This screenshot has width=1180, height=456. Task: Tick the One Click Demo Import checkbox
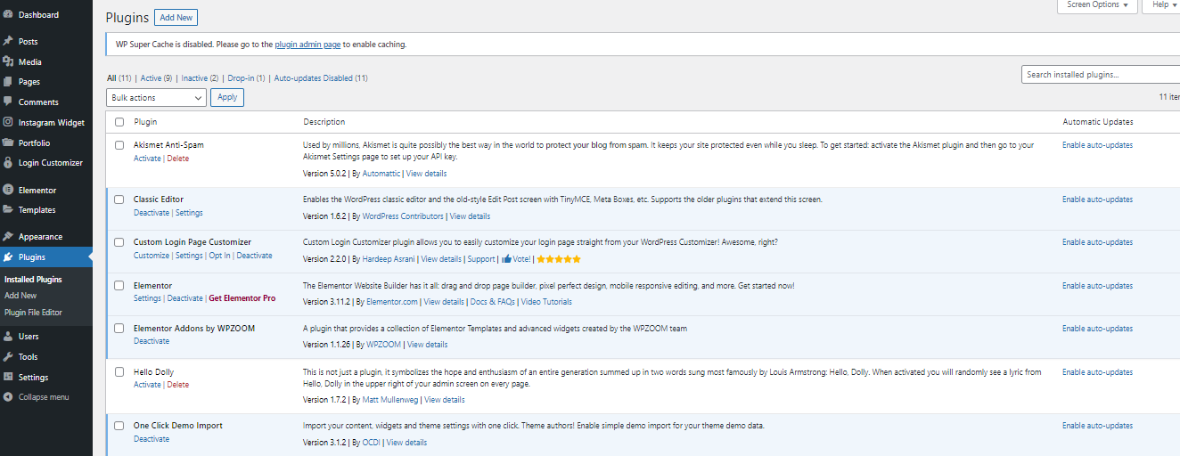[x=119, y=426]
